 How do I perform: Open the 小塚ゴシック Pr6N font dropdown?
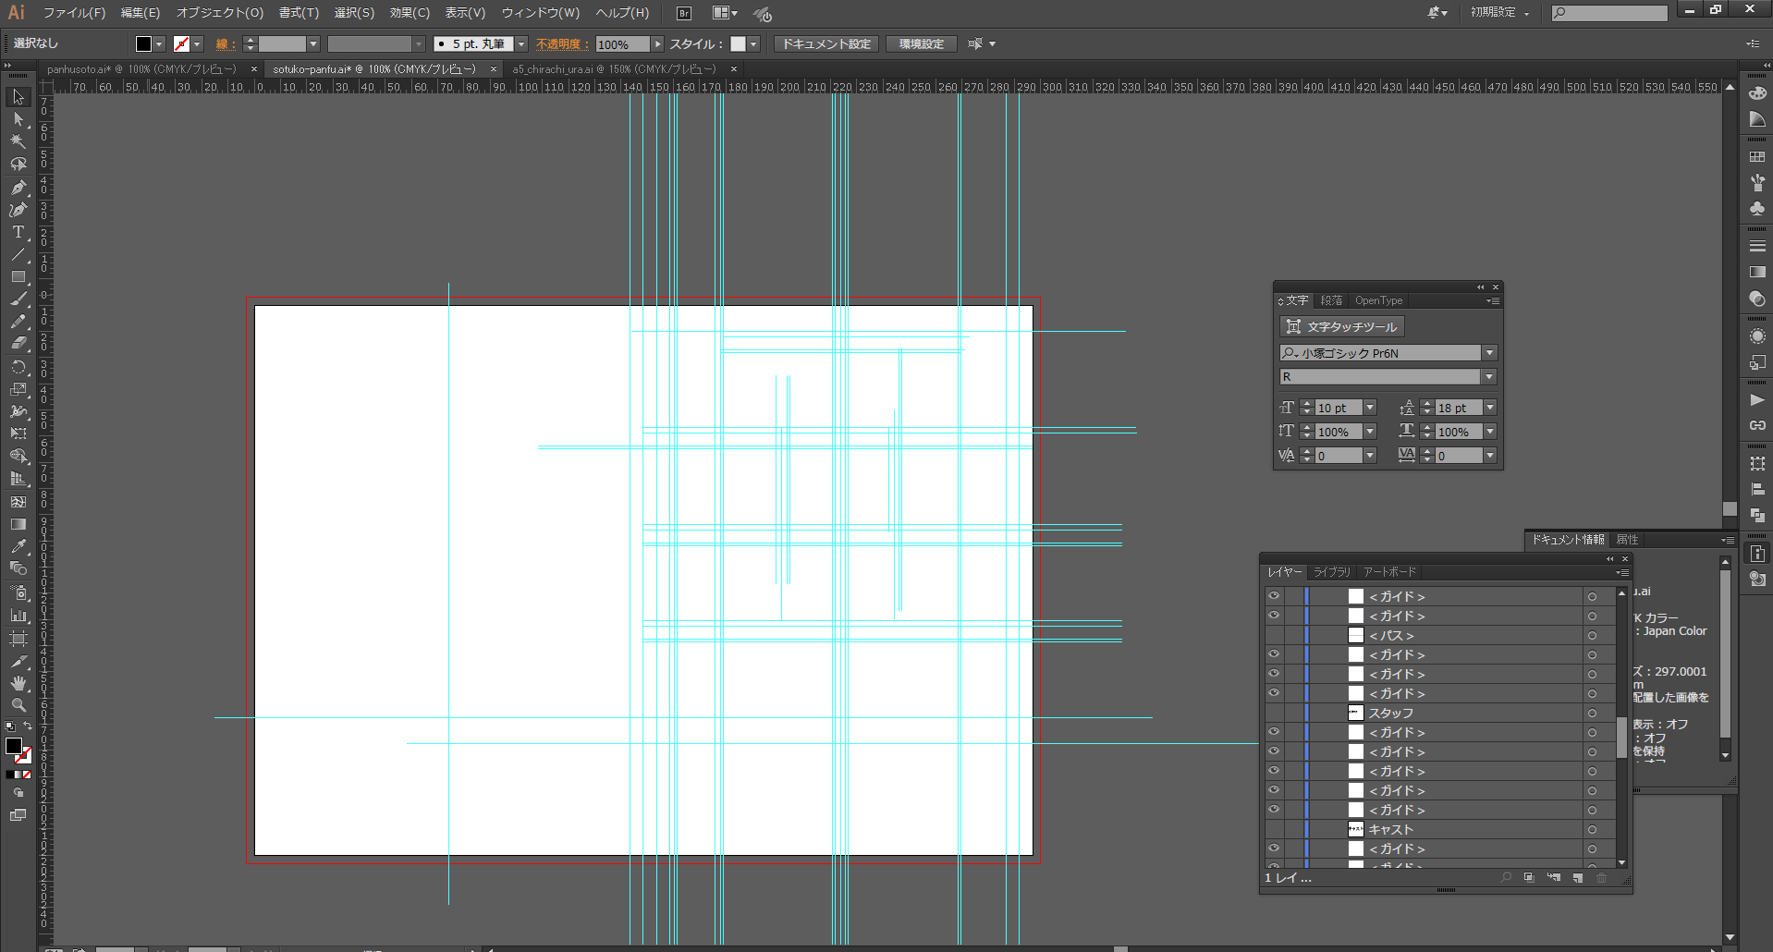(1488, 353)
